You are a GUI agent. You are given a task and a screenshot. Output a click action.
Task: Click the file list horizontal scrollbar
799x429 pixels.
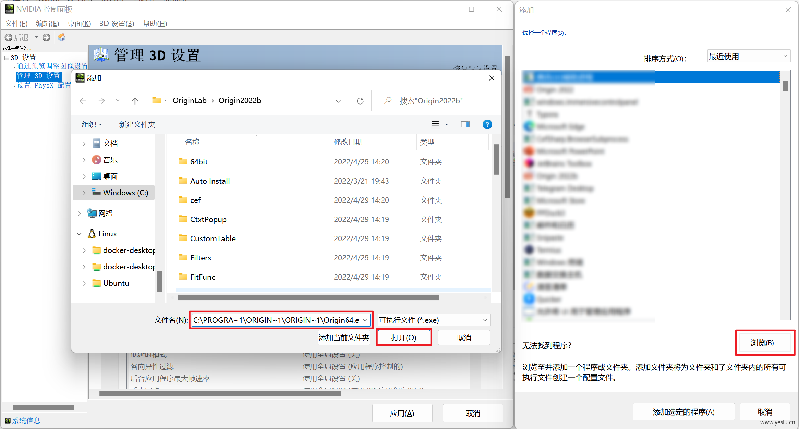(308, 297)
